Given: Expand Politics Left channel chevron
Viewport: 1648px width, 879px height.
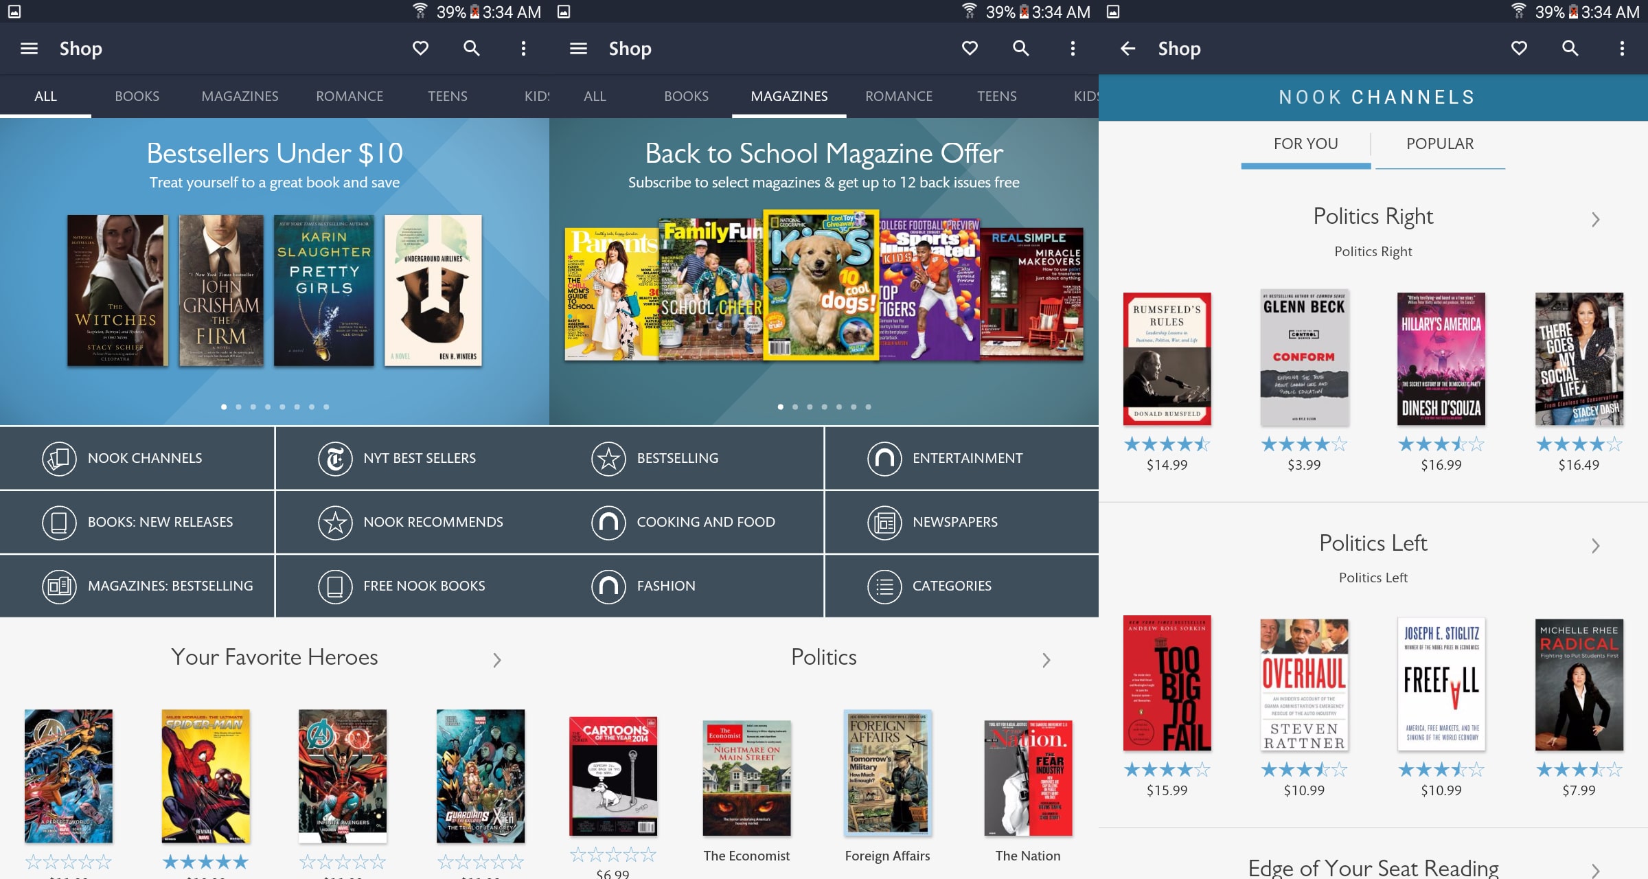Looking at the screenshot, I should [x=1596, y=546].
